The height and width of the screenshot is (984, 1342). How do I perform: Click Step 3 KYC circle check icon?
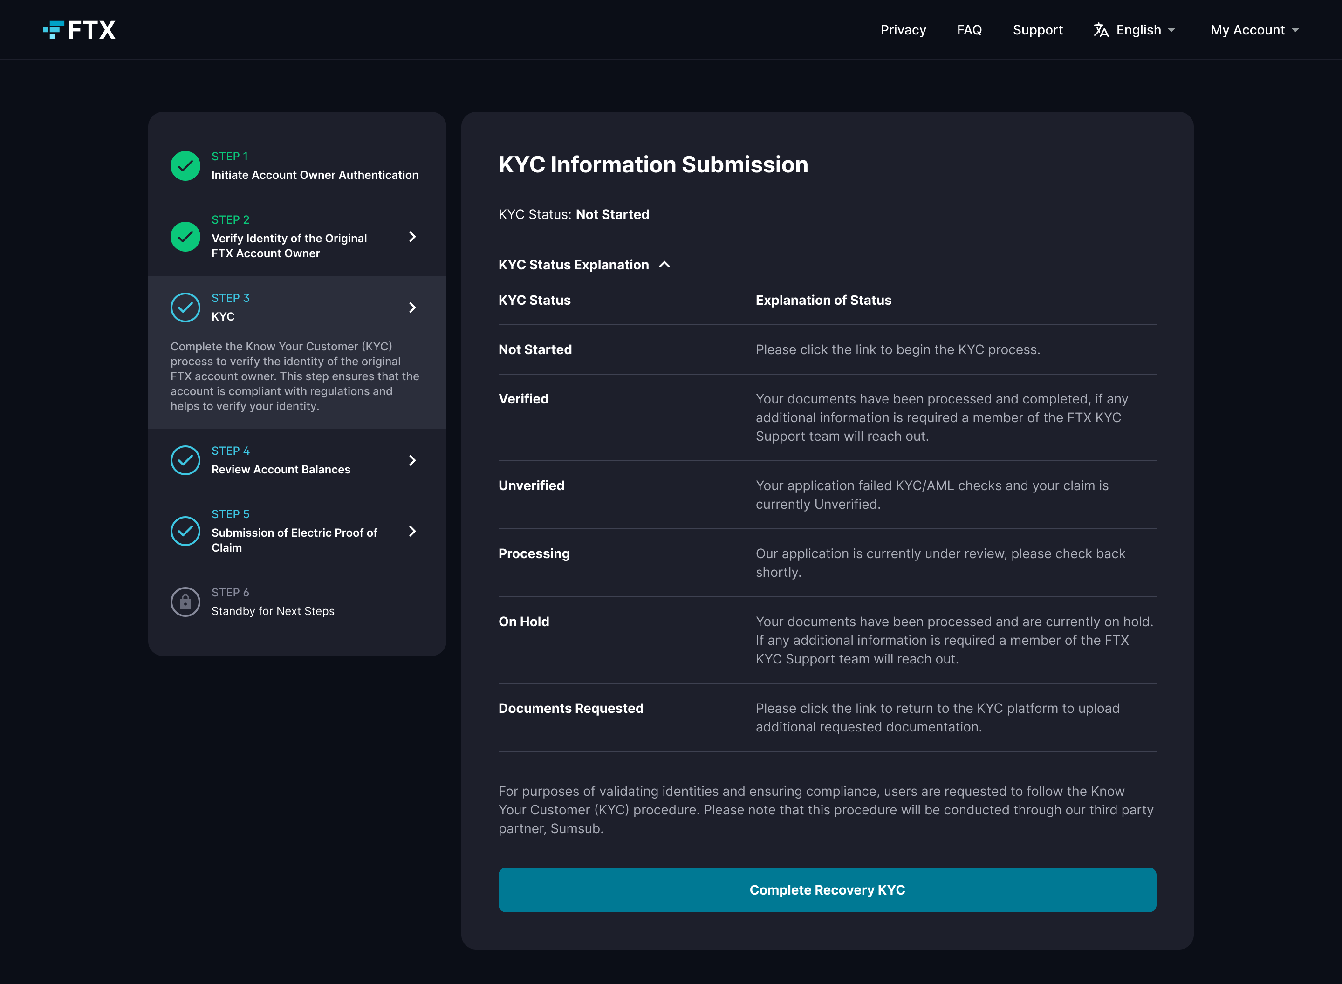(185, 307)
